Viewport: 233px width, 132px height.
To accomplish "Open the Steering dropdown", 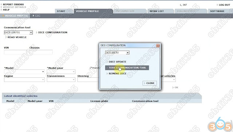I will click(88, 80).
